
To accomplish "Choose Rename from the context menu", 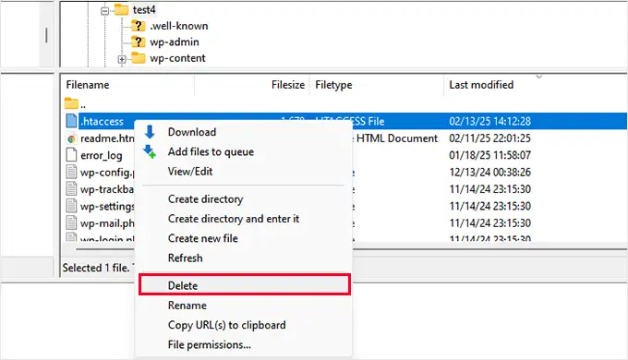I will point(187,306).
